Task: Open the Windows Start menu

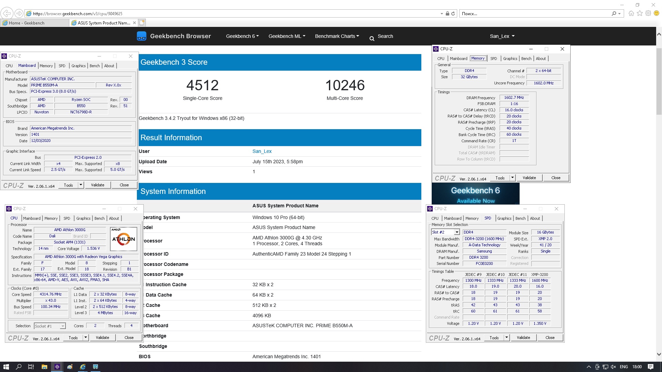Action: (x=6, y=367)
